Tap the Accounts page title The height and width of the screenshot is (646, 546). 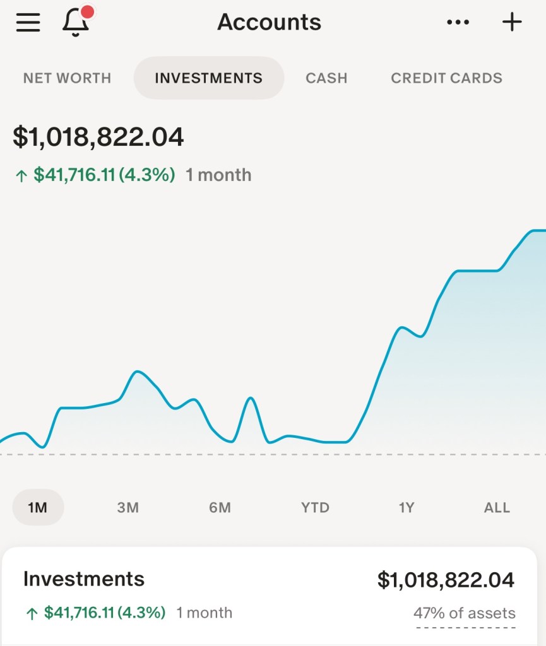[x=270, y=23]
